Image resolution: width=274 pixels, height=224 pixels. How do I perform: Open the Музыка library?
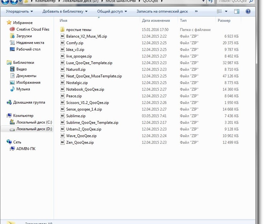coord(23,89)
